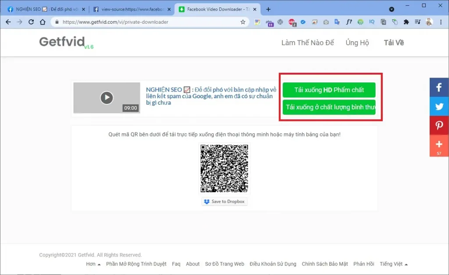Share the page on Facebook sidebar icon
Screen dimensions: 449x275
(x=439, y=87)
